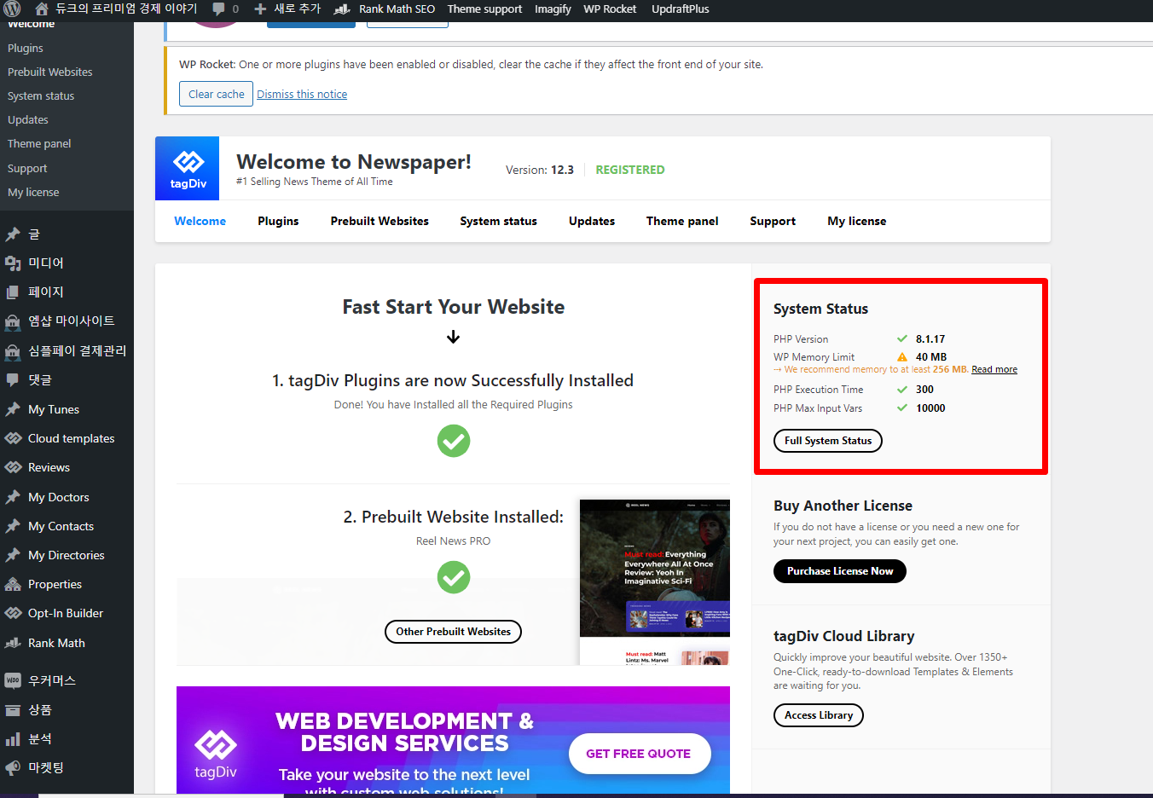Viewport: 1153px width, 798px height.
Task: Switch to the Prebuilt Websites tab
Action: tap(380, 221)
